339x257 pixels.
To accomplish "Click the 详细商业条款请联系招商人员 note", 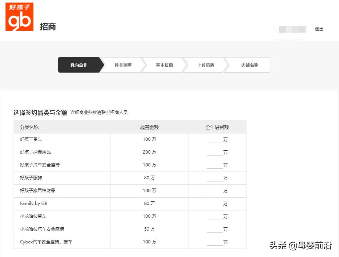I will [99, 113].
